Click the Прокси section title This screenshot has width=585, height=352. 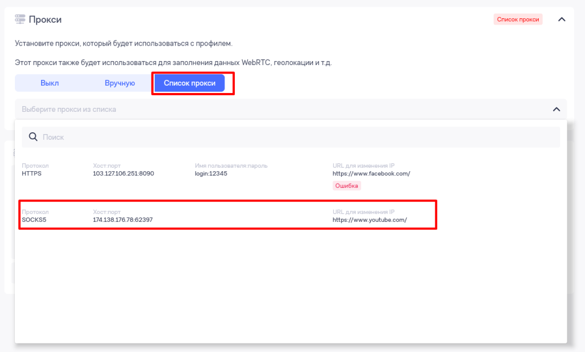(x=45, y=19)
